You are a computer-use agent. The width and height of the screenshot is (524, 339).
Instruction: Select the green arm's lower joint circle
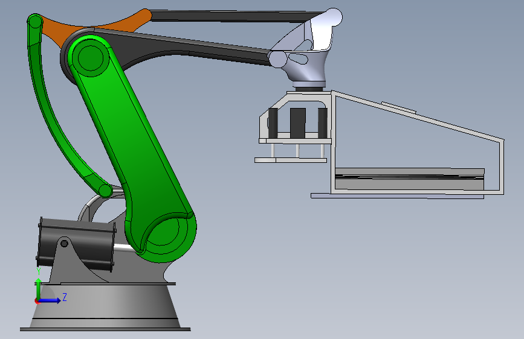point(161,230)
